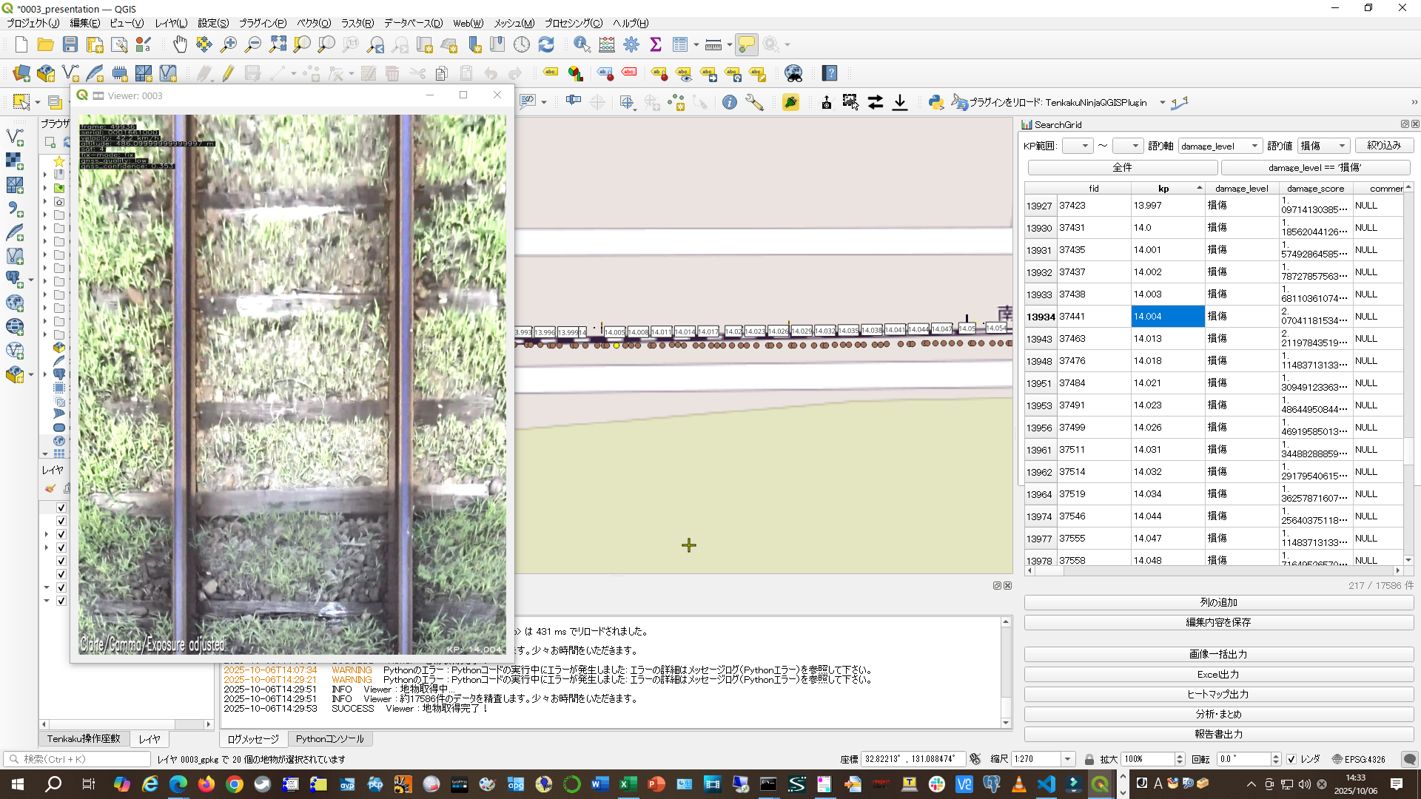Switch to the Pythonコンソール tab
The width and height of the screenshot is (1421, 799).
(330, 738)
